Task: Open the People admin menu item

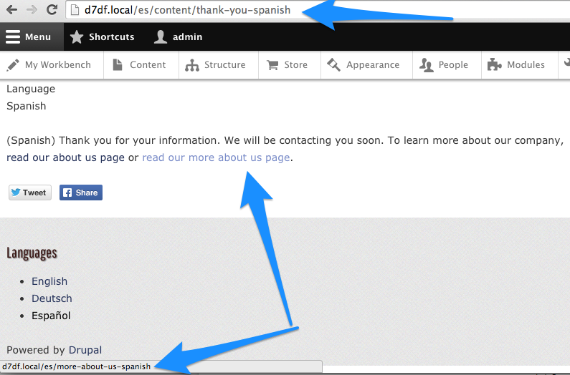Action: tap(447, 65)
